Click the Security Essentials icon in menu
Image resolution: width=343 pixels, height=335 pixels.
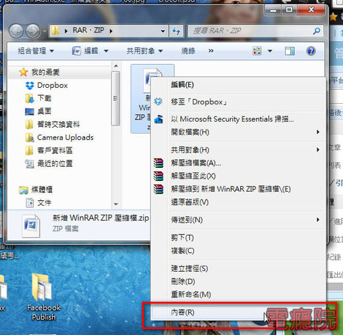click(158, 119)
